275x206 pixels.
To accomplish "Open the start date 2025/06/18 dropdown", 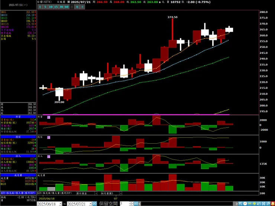I will point(61,204).
